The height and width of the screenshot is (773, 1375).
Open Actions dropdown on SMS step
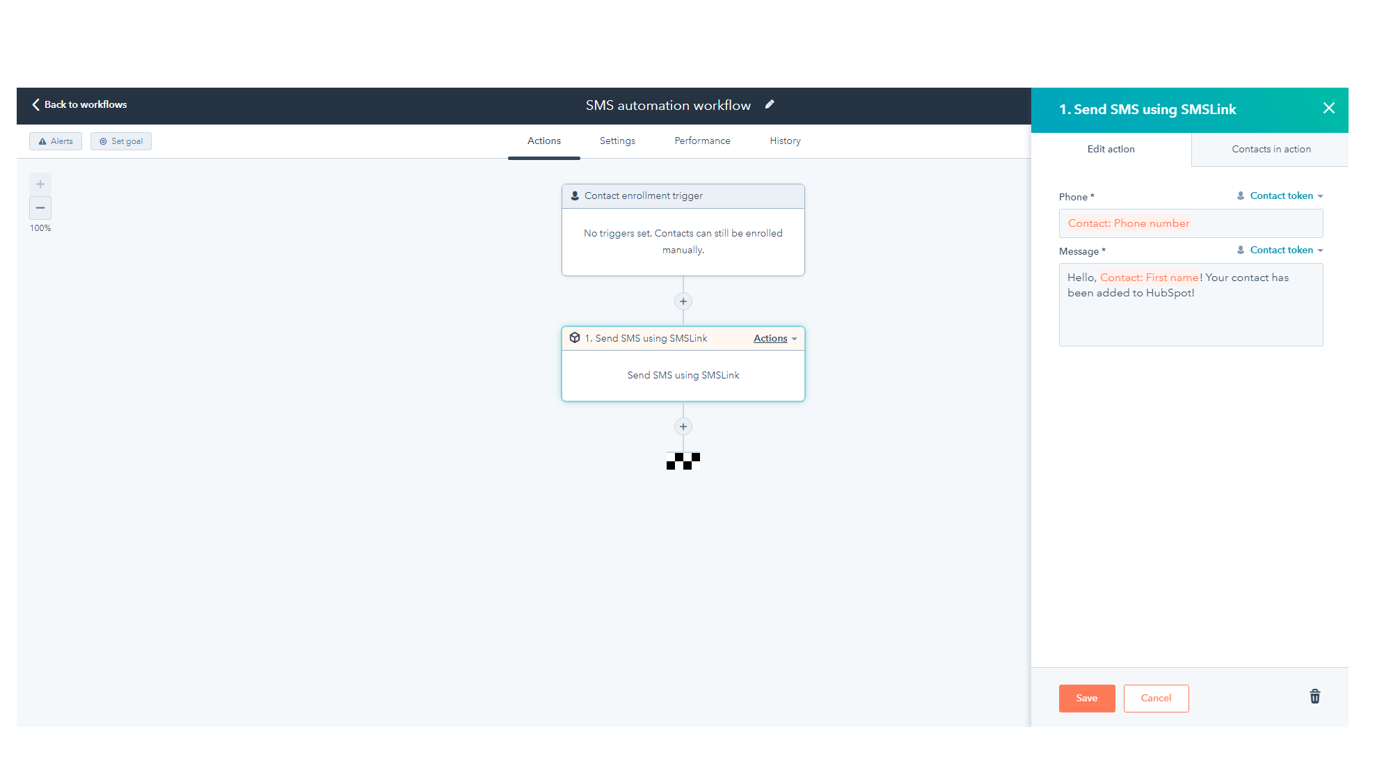tap(774, 339)
